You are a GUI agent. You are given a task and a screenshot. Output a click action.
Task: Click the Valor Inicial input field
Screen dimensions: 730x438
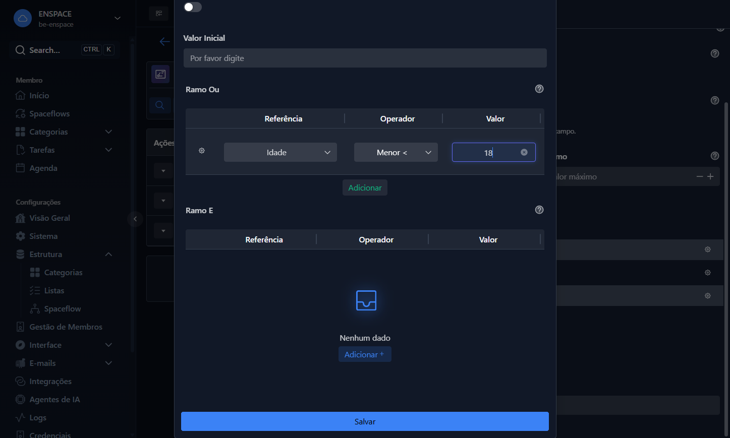tap(365, 58)
